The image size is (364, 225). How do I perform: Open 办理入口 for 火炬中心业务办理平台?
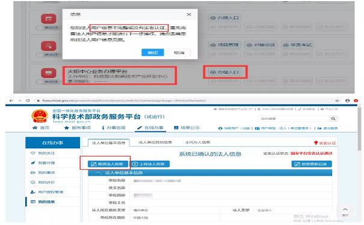point(224,72)
